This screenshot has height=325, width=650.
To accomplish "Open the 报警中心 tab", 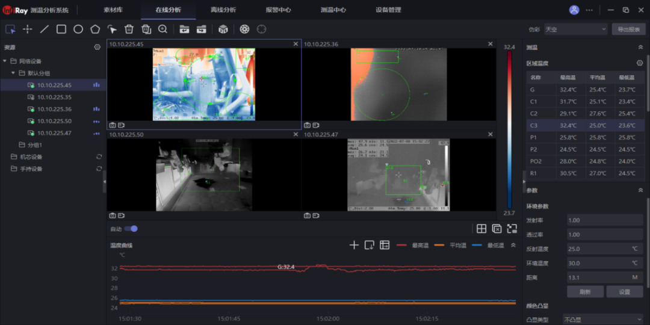I will click(x=278, y=10).
